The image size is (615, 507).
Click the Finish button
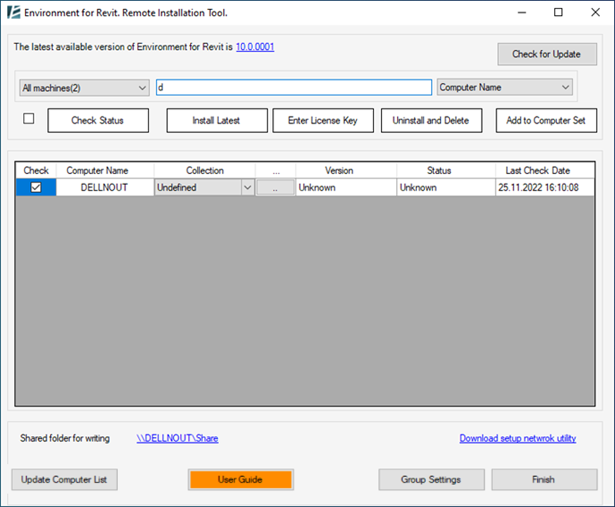(544, 480)
